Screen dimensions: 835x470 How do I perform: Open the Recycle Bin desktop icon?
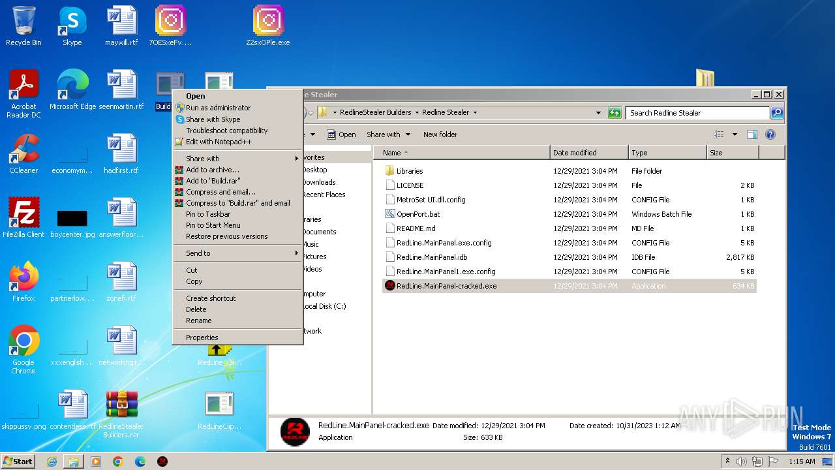click(23, 26)
